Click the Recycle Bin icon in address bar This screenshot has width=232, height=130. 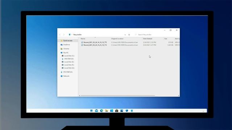70,35
